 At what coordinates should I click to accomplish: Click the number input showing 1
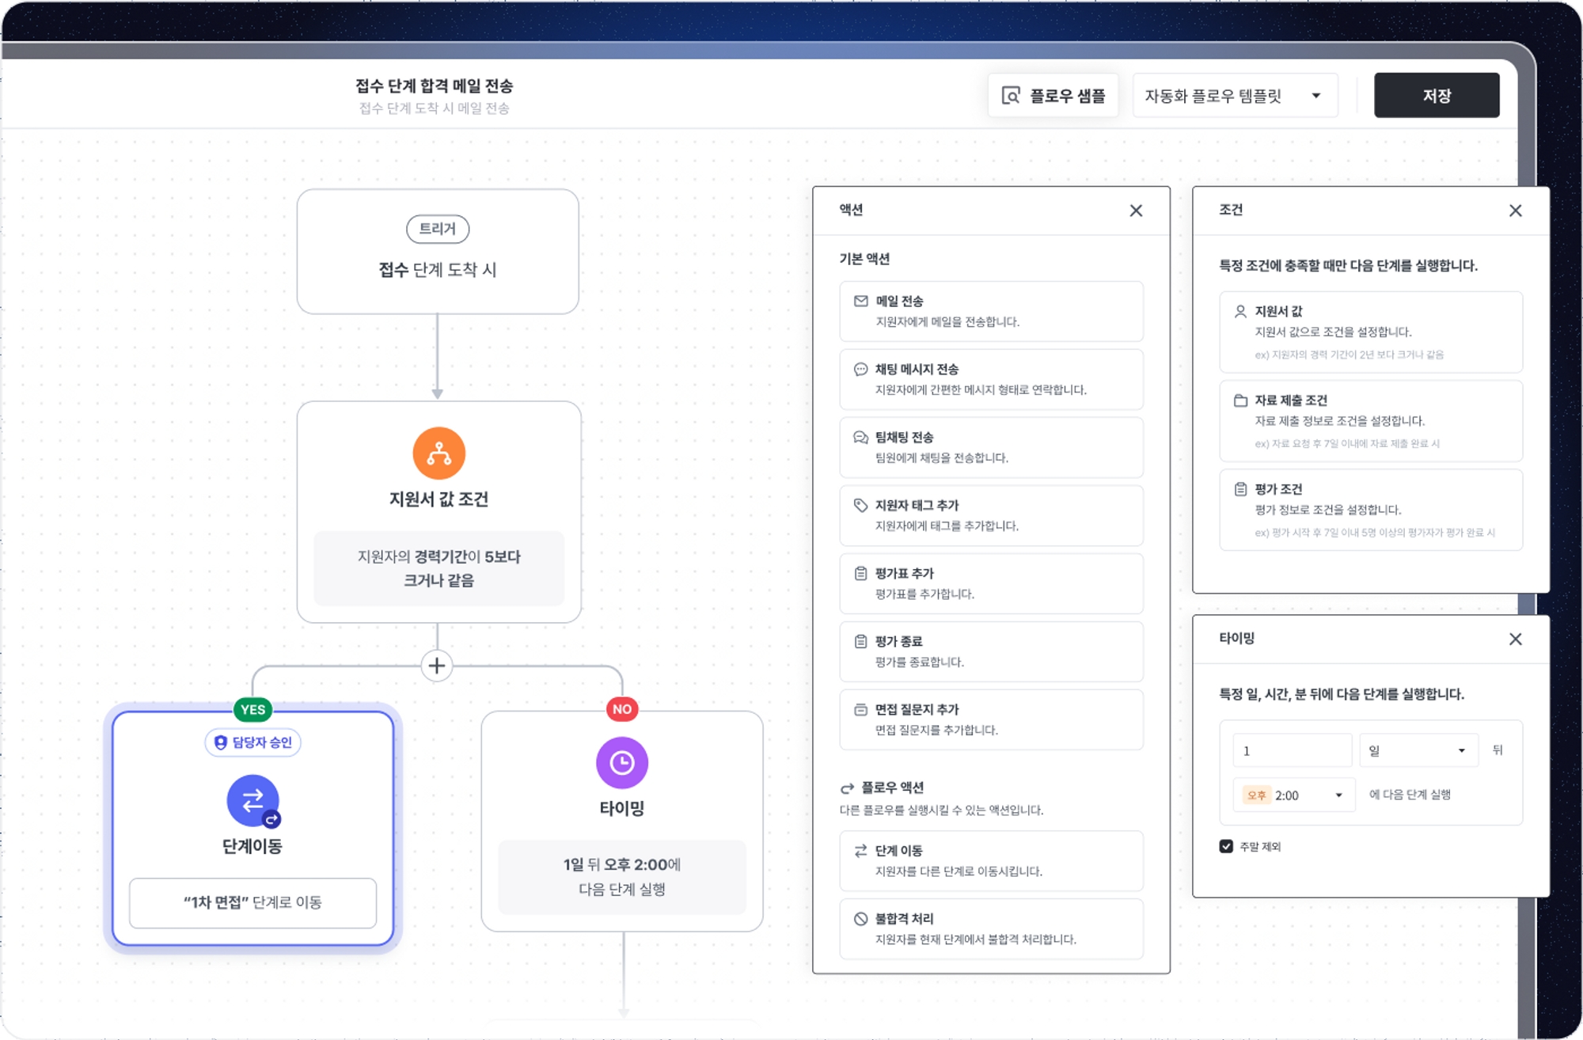[x=1292, y=750]
